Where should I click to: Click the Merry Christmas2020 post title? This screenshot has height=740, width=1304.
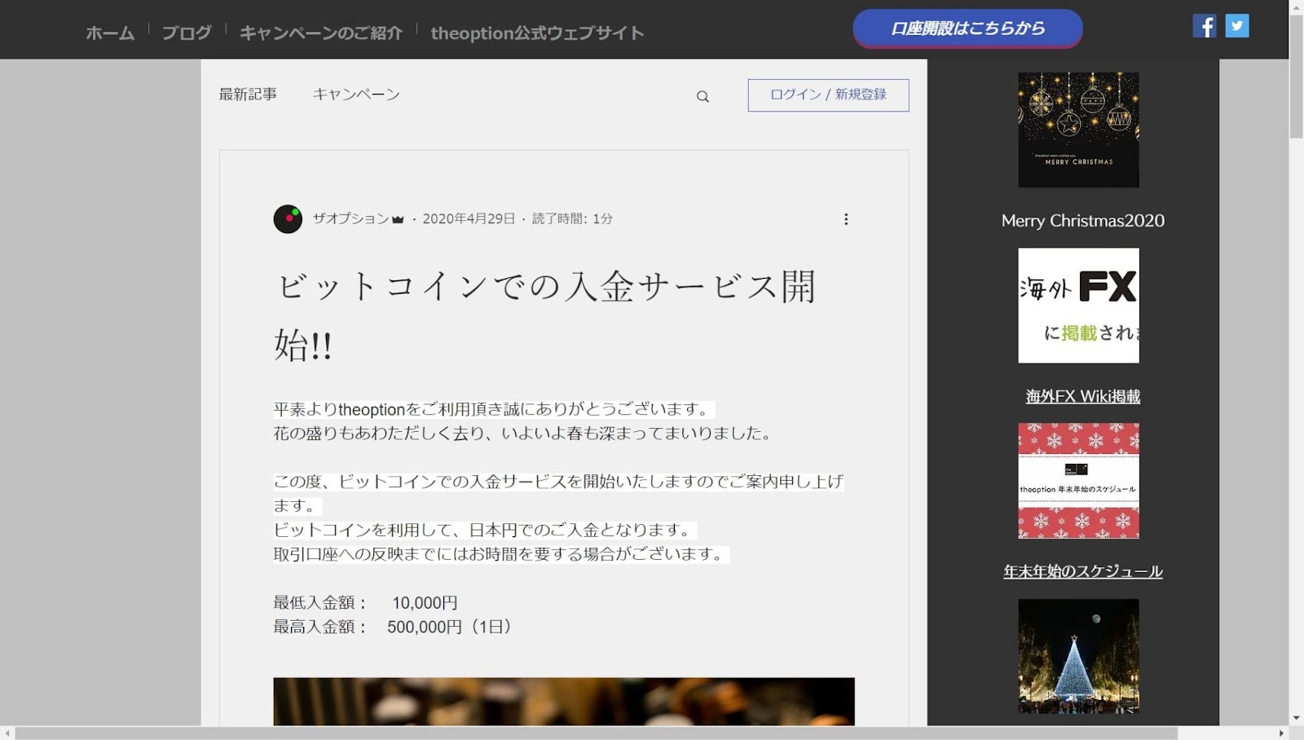(1083, 221)
